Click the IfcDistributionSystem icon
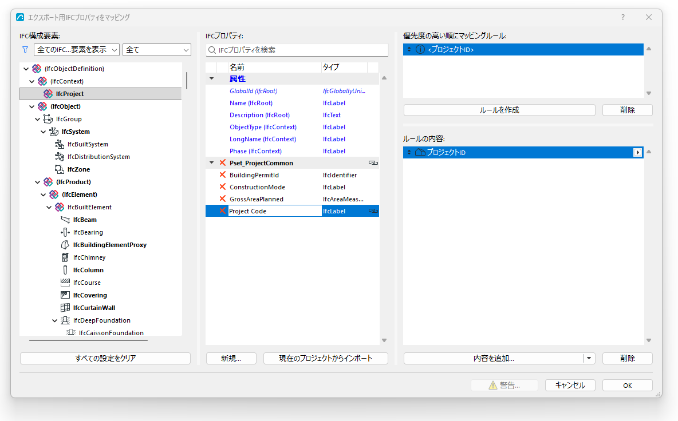 (x=60, y=156)
